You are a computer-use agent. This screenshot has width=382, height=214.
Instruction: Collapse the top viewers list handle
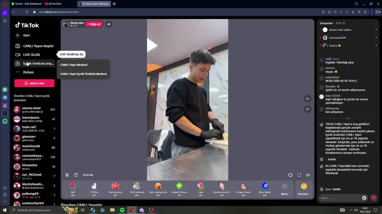point(348,53)
